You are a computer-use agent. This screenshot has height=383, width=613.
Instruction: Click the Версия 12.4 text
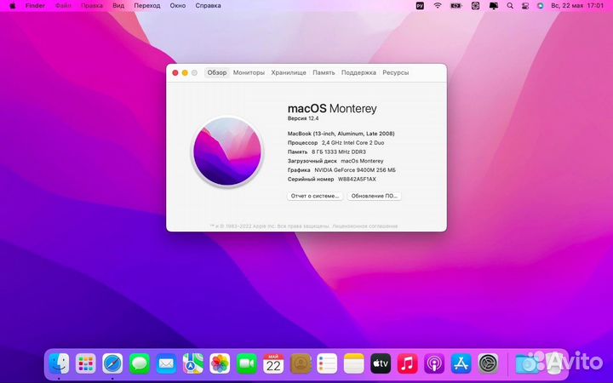[303, 118]
